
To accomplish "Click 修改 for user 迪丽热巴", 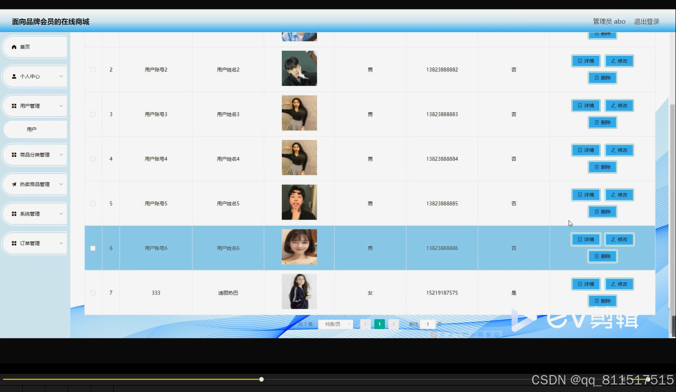I will [x=619, y=284].
